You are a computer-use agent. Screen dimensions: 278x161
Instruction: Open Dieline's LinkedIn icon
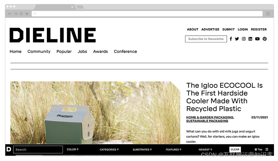click(x=250, y=39)
